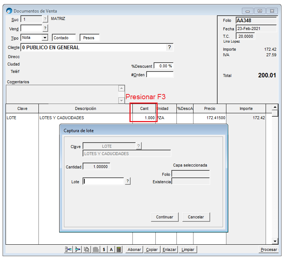Click the question mark next to Vend field

pyautogui.click(x=45, y=28)
